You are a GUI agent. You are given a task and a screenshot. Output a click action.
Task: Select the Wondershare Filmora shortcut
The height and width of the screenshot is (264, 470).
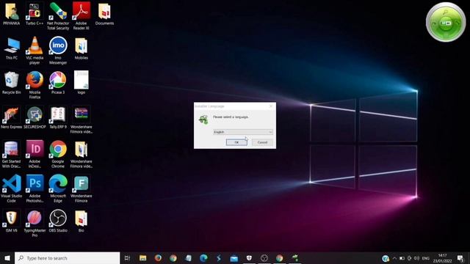82,189
